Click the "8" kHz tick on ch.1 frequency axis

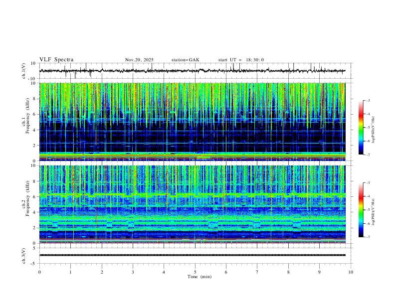pos(35,99)
